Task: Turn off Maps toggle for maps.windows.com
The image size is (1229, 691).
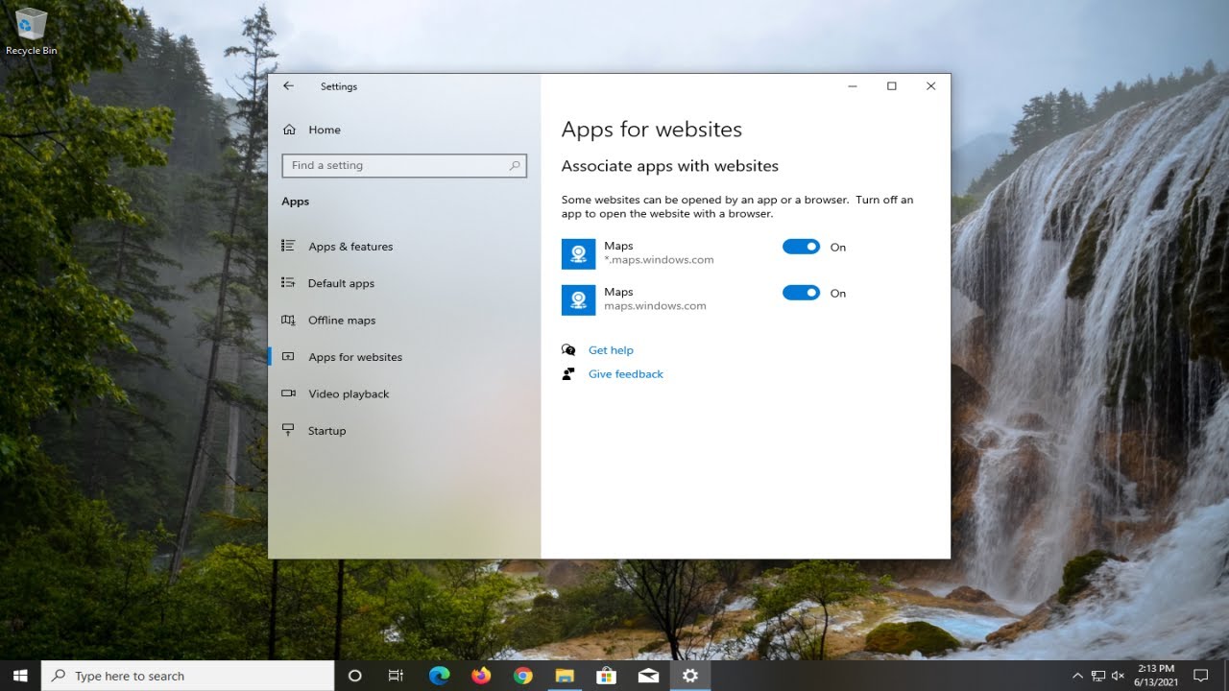Action: [801, 293]
